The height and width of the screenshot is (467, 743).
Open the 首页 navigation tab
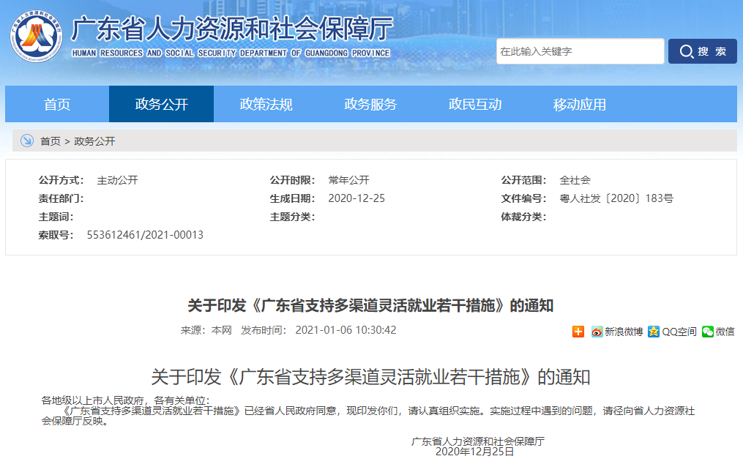[57, 104]
